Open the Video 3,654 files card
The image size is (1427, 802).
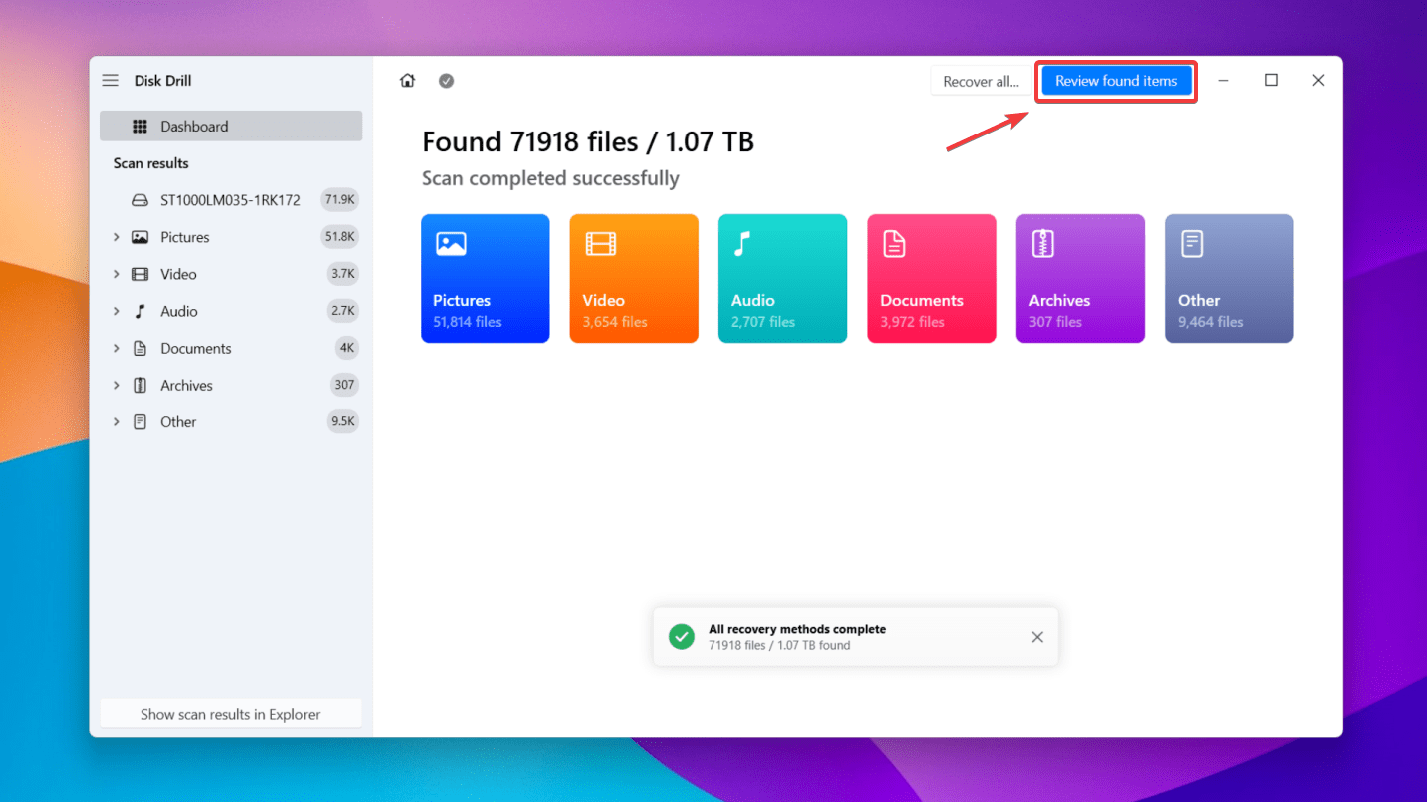[x=634, y=278]
